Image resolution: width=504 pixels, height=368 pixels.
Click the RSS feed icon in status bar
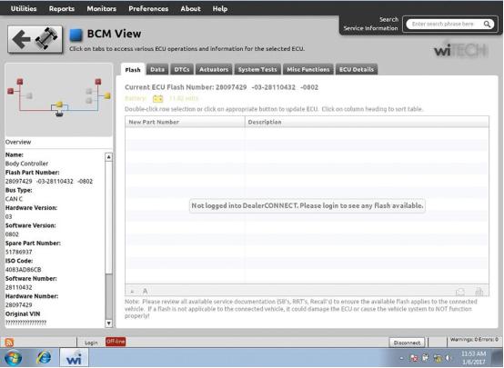click(x=9, y=343)
